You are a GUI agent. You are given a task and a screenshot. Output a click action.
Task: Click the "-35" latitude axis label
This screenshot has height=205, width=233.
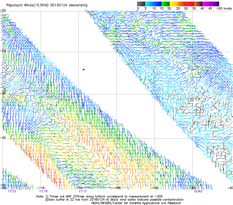(x=3, y=138)
